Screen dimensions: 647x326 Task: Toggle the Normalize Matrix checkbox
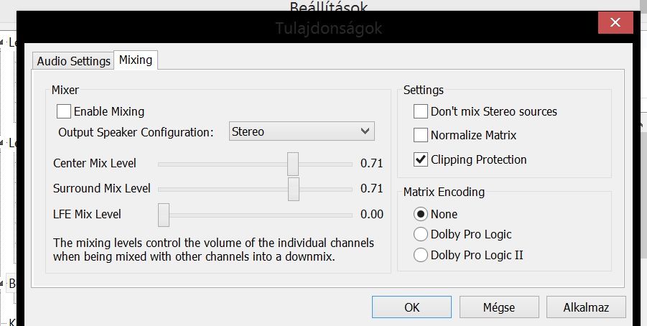[x=421, y=135]
